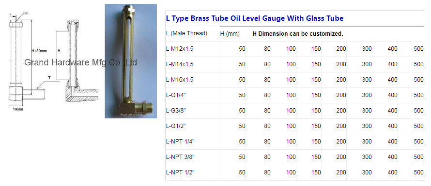Screen dimensions: 431x186
Task: Select the L-G3/8" row label
Action: coord(176,111)
